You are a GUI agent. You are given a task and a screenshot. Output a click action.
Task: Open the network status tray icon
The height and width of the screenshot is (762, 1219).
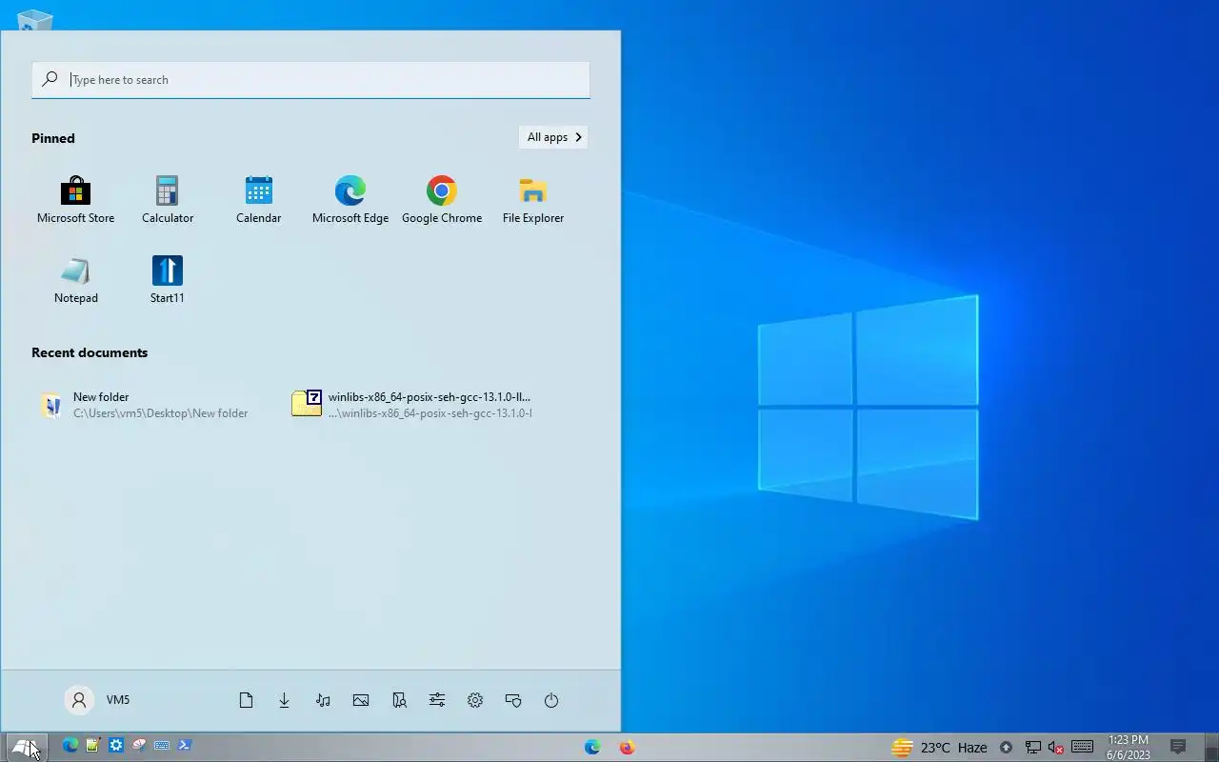[1032, 747]
